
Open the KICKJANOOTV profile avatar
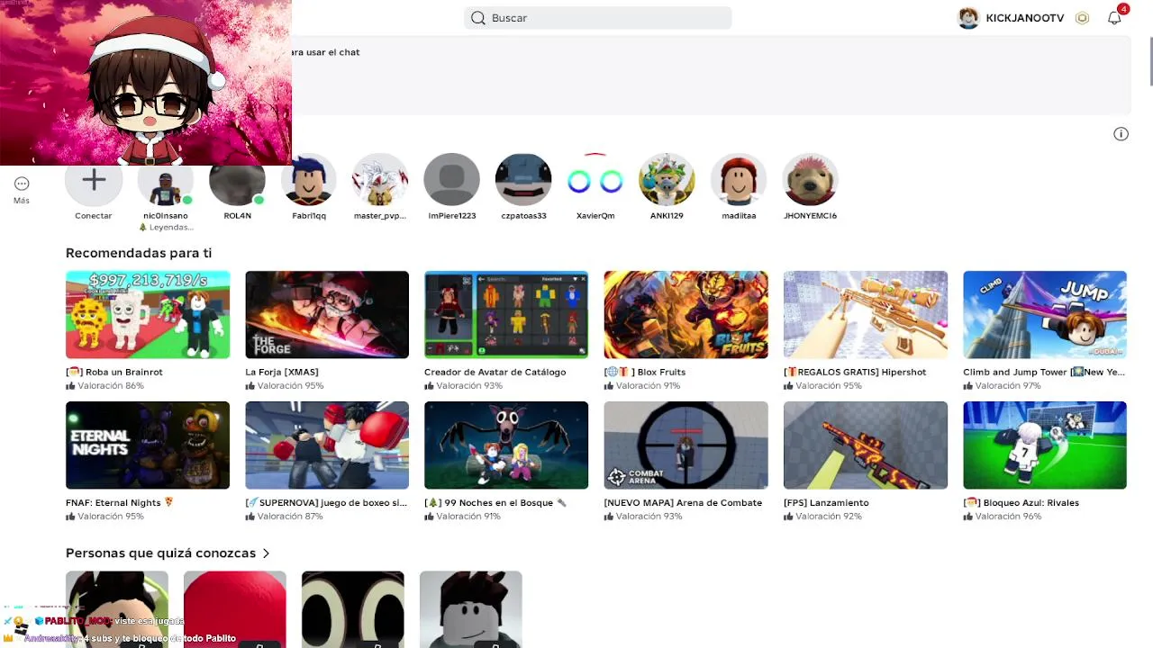968,18
